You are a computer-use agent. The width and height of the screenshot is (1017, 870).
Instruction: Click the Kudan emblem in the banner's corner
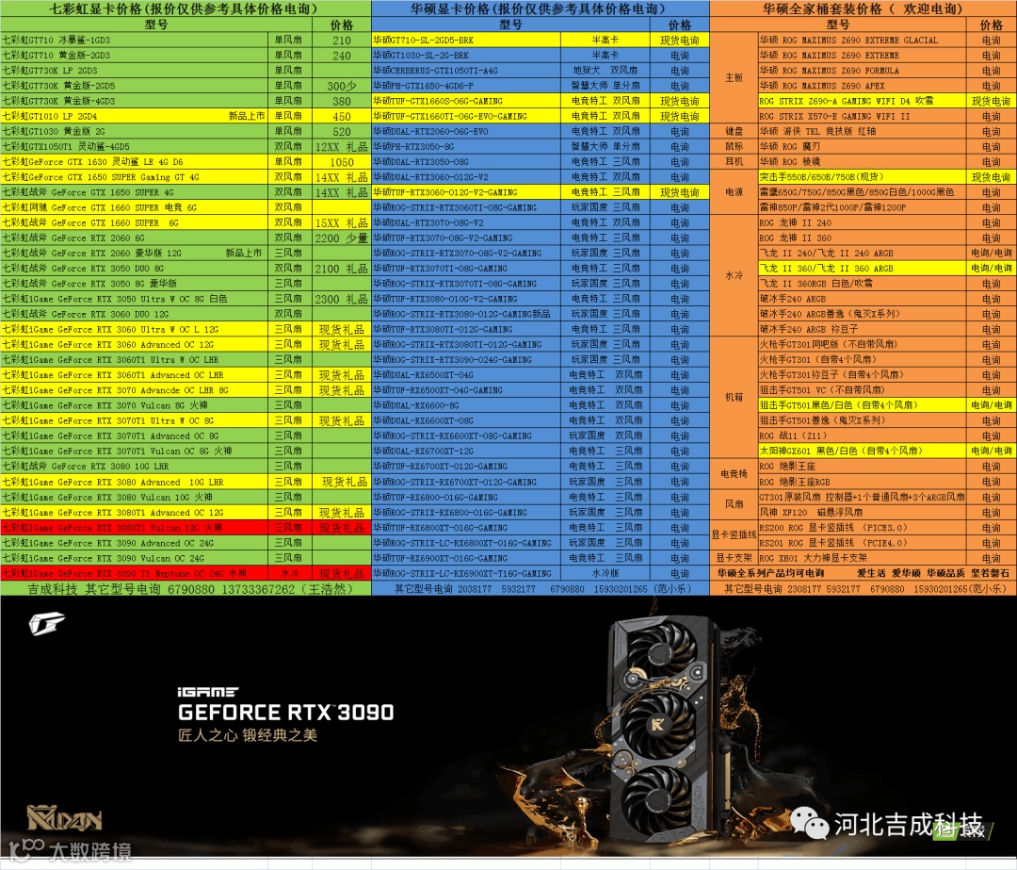pyautogui.click(x=64, y=818)
